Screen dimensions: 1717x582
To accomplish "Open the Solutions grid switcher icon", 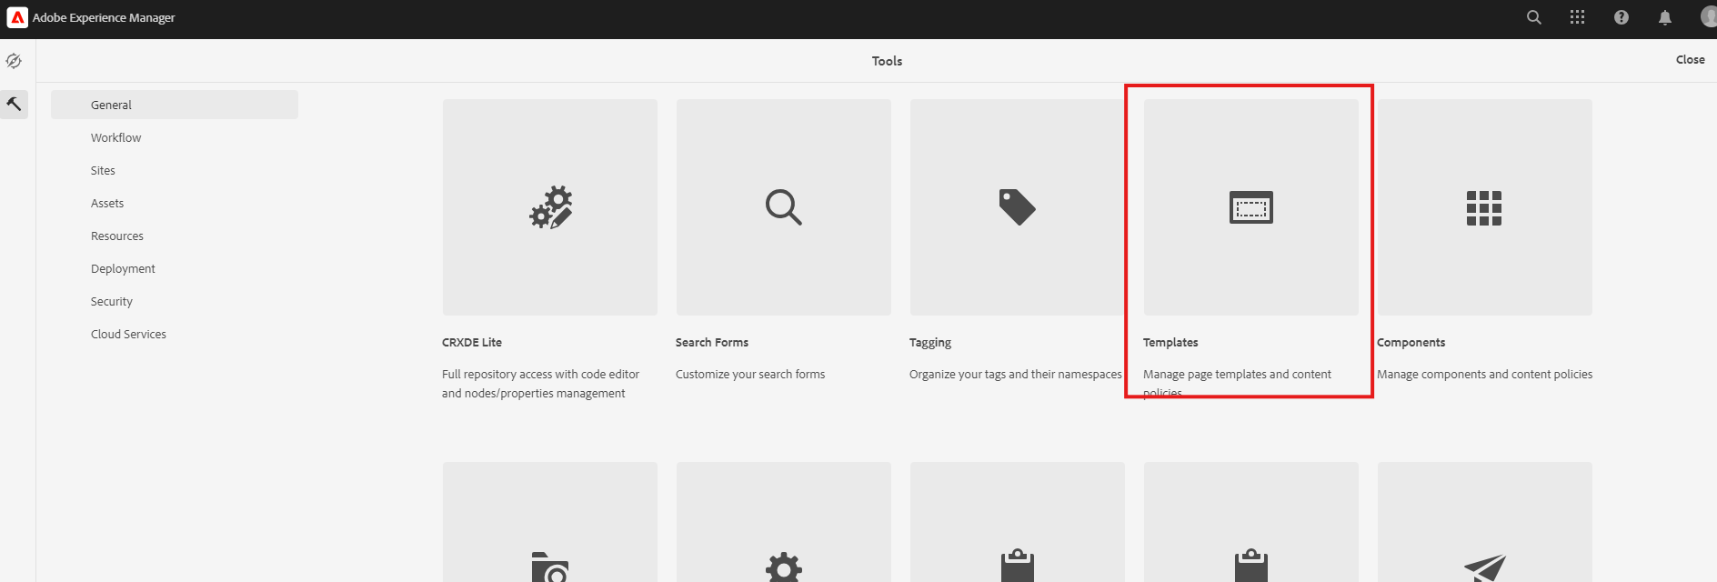I will pos(1577,17).
